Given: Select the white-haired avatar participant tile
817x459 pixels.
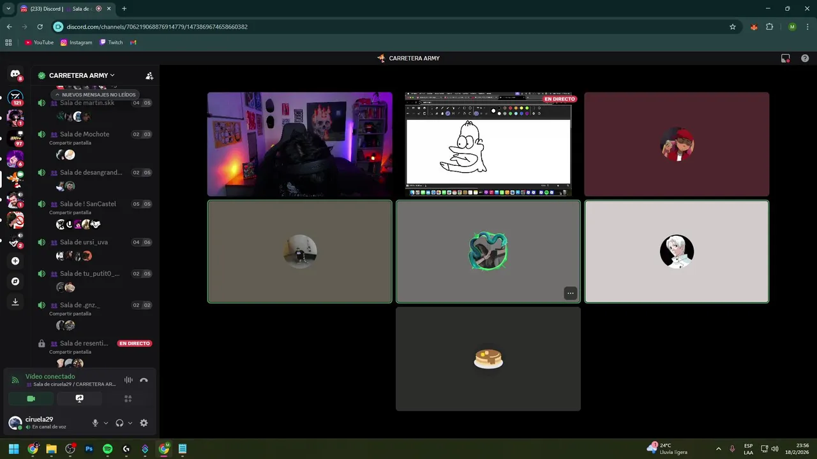Looking at the screenshot, I should tap(677, 252).
